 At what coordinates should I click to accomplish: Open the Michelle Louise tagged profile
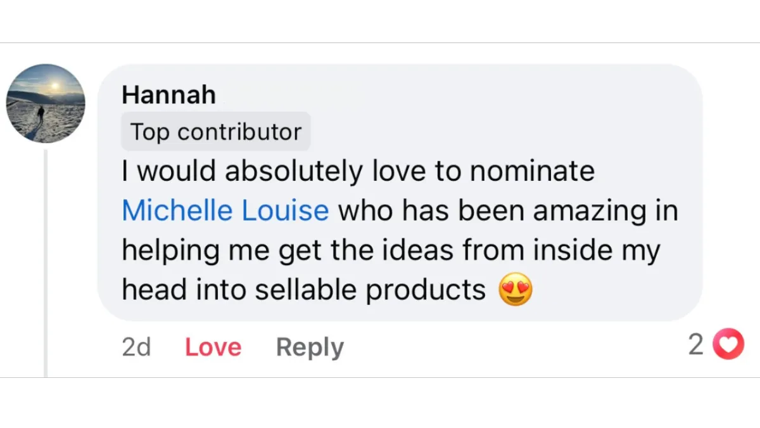pyautogui.click(x=225, y=211)
